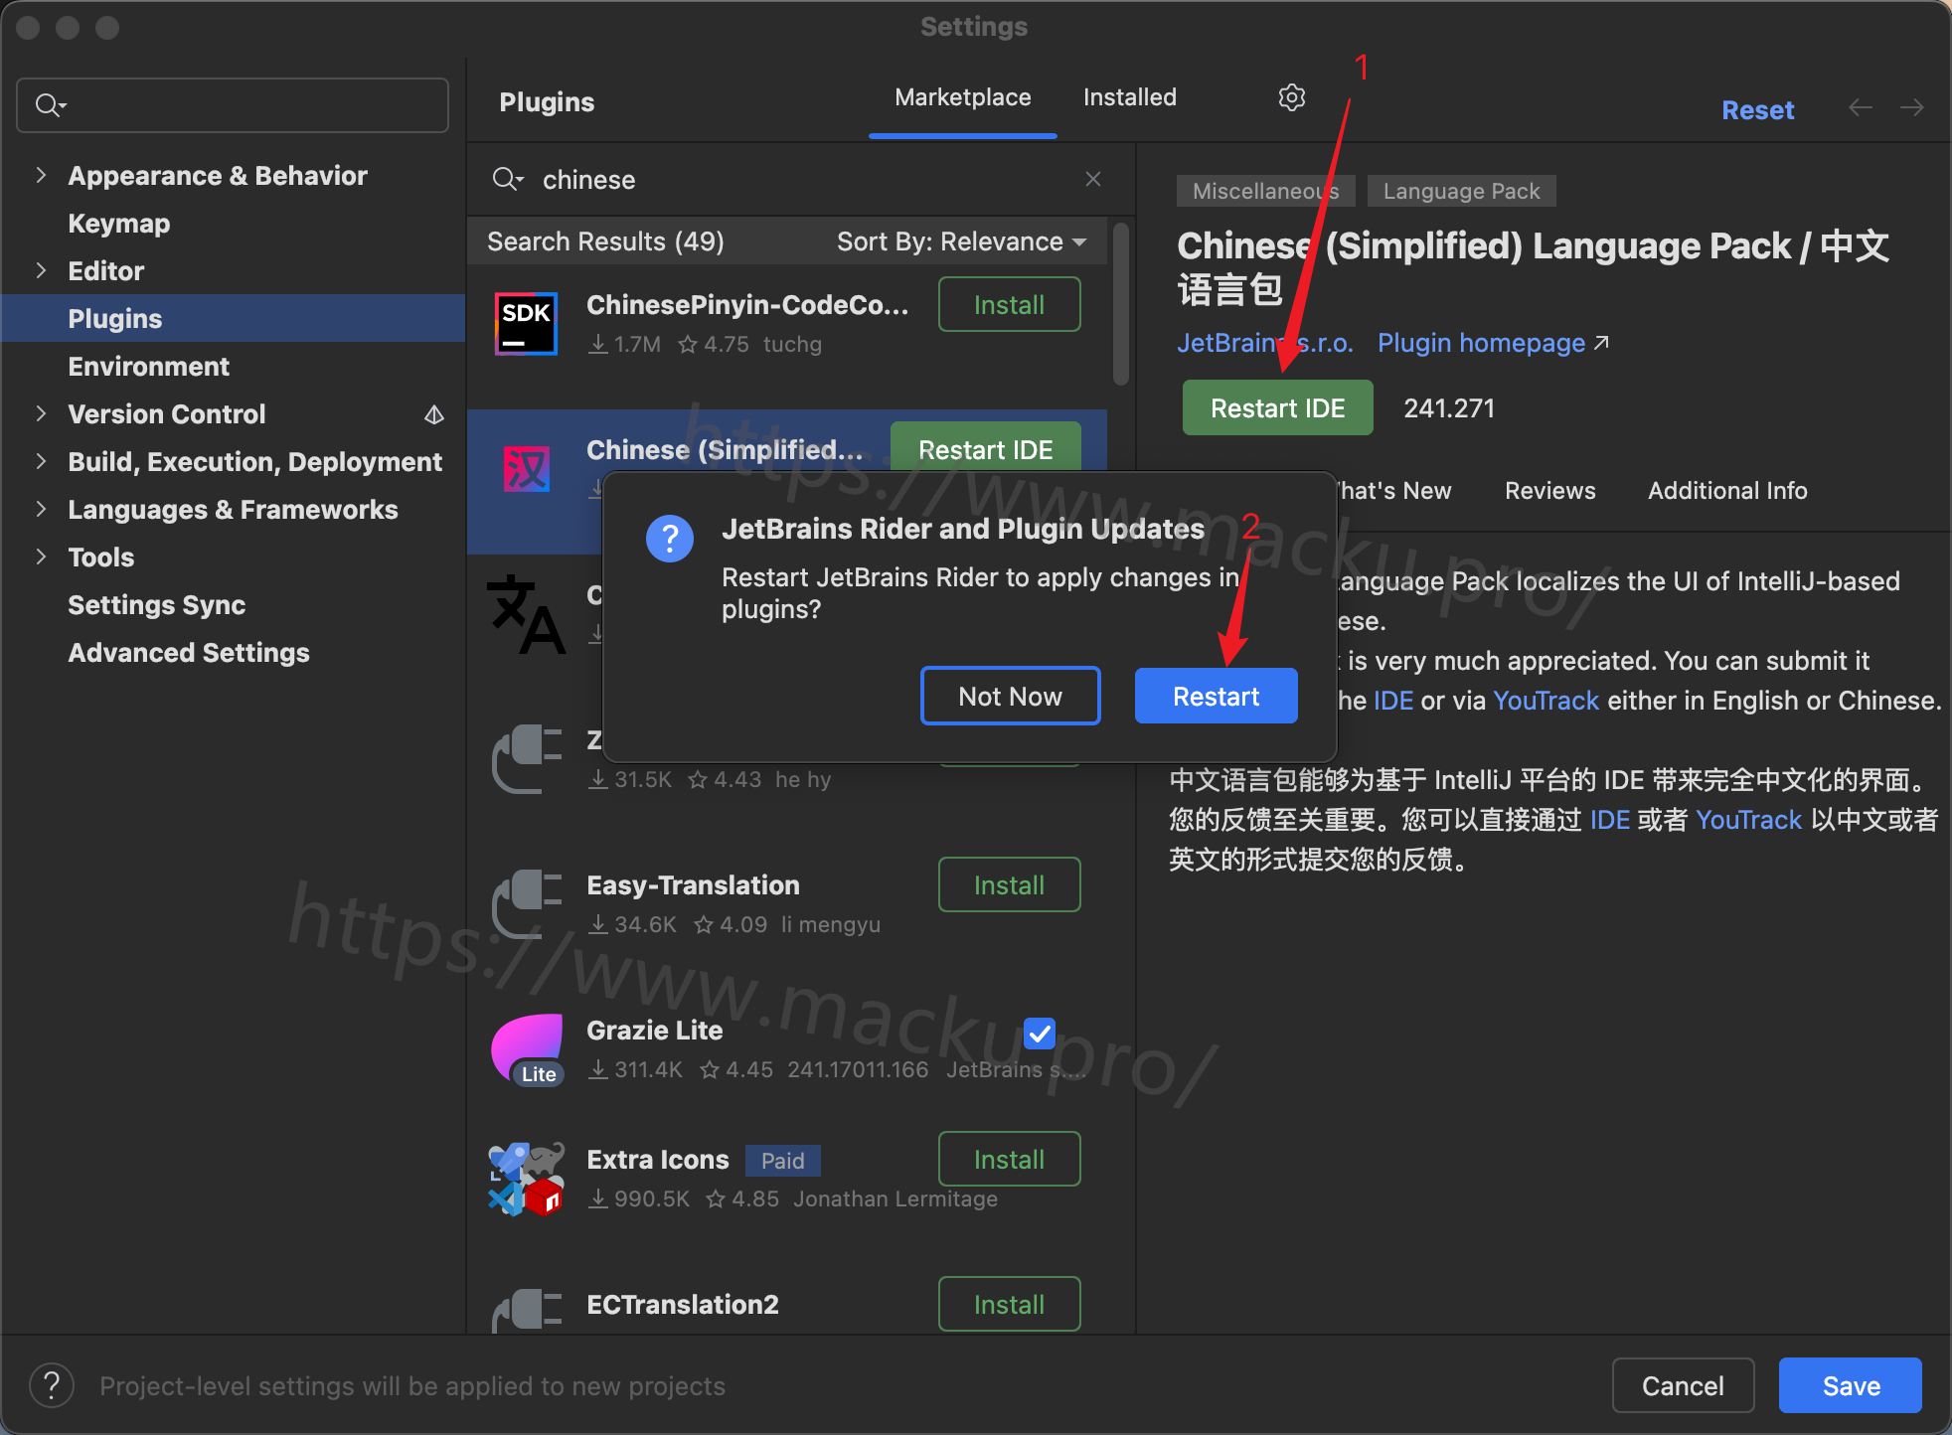Viewport: 1952px width, 1435px height.
Task: Navigate back with the left arrow
Action: (1861, 107)
